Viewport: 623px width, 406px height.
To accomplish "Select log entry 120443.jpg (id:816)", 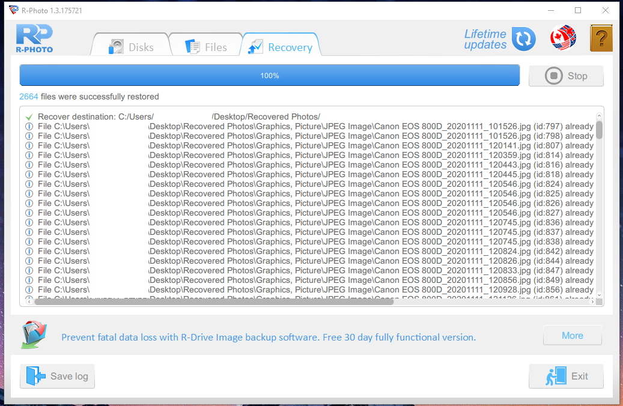I will coord(309,165).
